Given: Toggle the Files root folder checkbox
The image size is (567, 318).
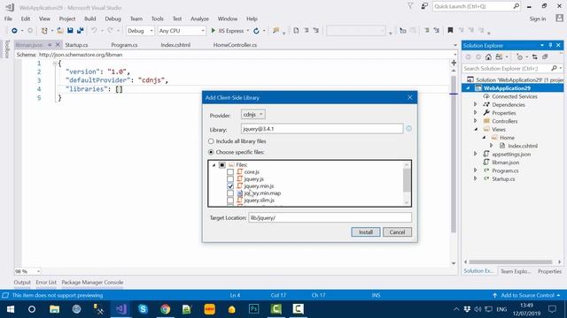Looking at the screenshot, I should click(x=222, y=165).
